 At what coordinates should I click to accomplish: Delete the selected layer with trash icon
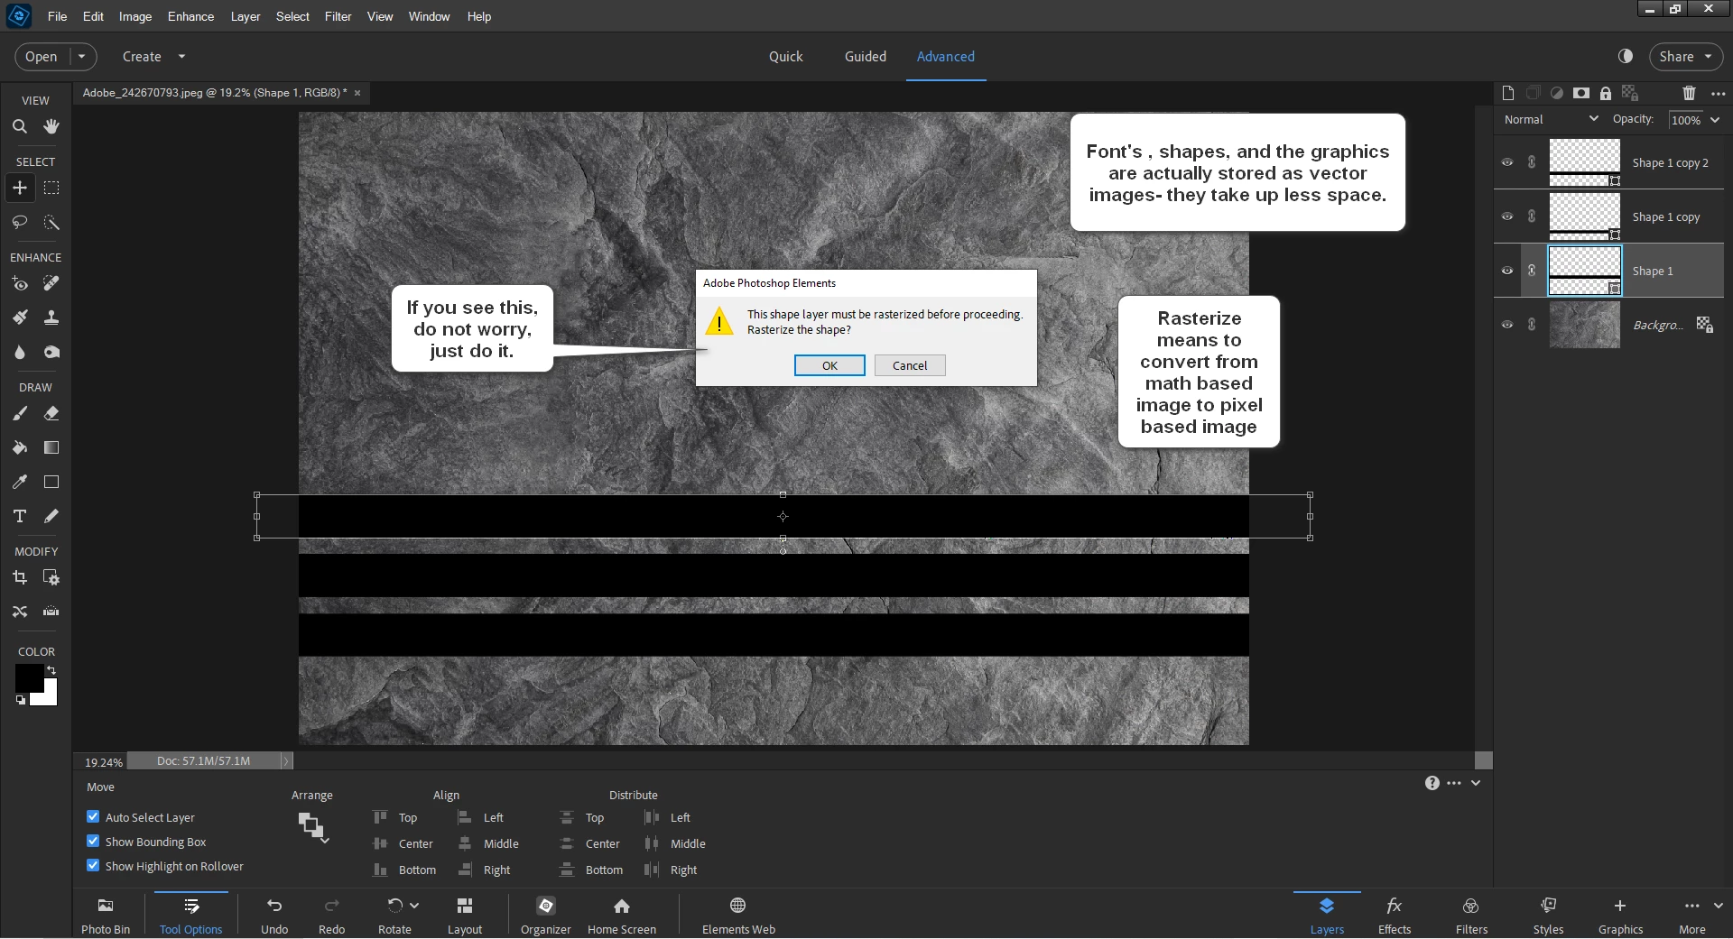coord(1689,93)
